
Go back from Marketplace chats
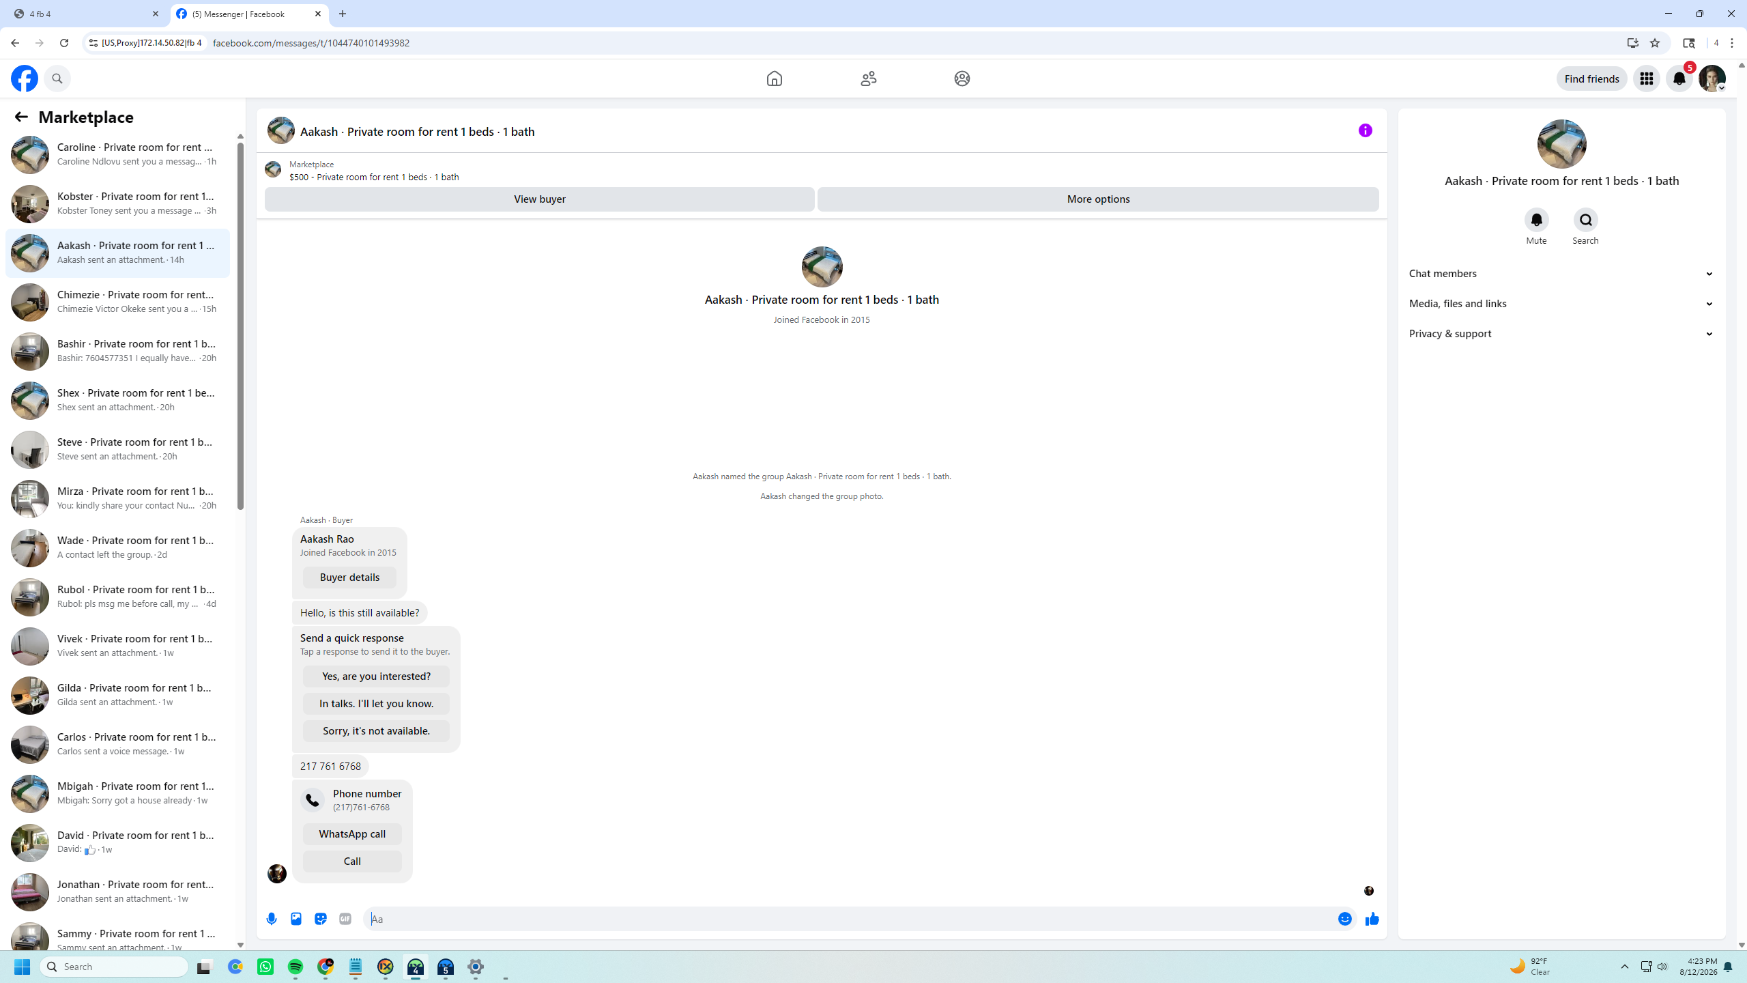coord(21,117)
